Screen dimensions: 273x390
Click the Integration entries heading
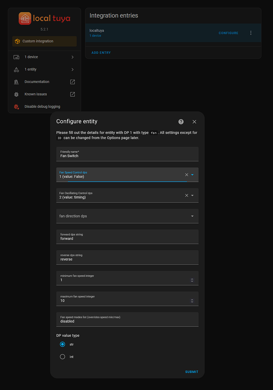coord(114,15)
